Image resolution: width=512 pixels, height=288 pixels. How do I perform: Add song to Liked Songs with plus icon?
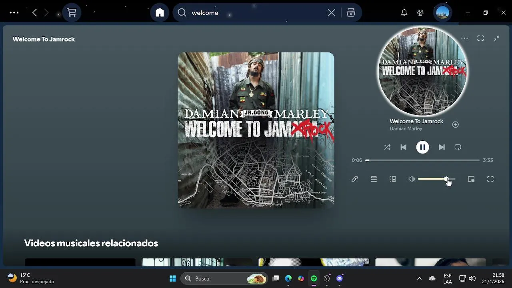[455, 124]
